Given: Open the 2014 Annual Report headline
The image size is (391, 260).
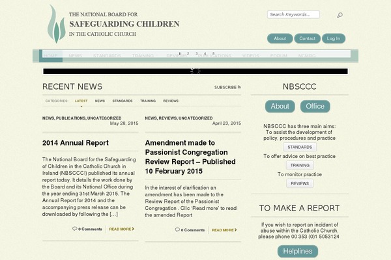Looking at the screenshot, I should (x=76, y=143).
